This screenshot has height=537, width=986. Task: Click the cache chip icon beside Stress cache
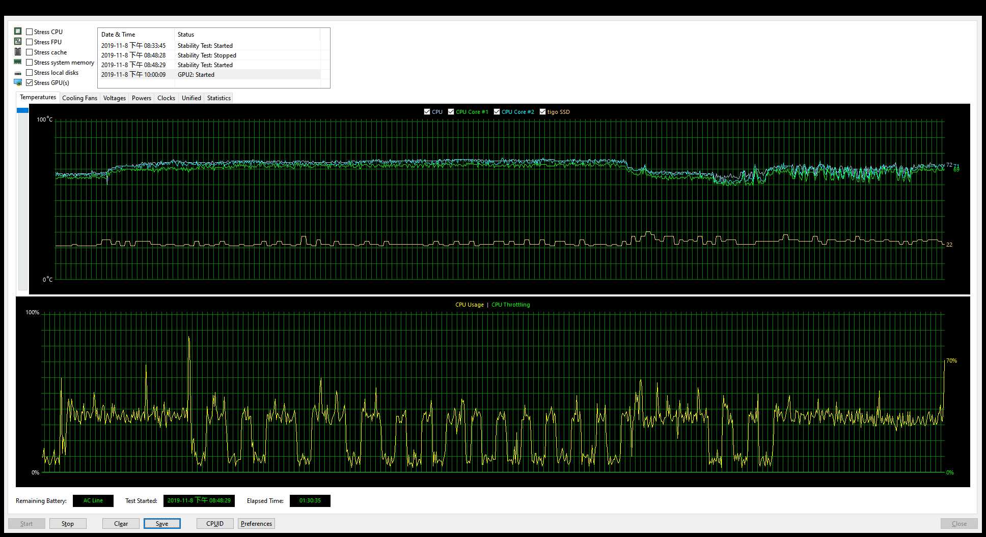click(18, 52)
